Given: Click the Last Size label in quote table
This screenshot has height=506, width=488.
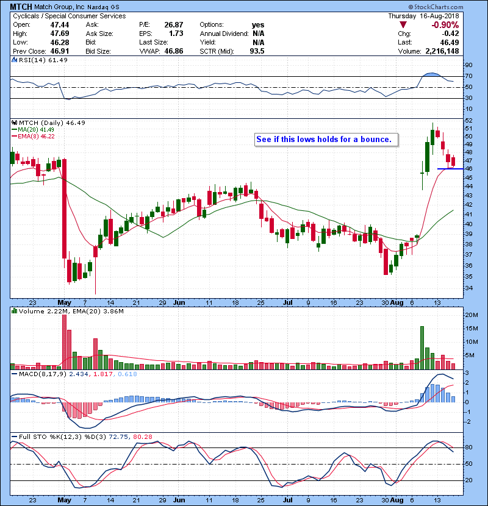Looking at the screenshot, I should [x=153, y=42].
